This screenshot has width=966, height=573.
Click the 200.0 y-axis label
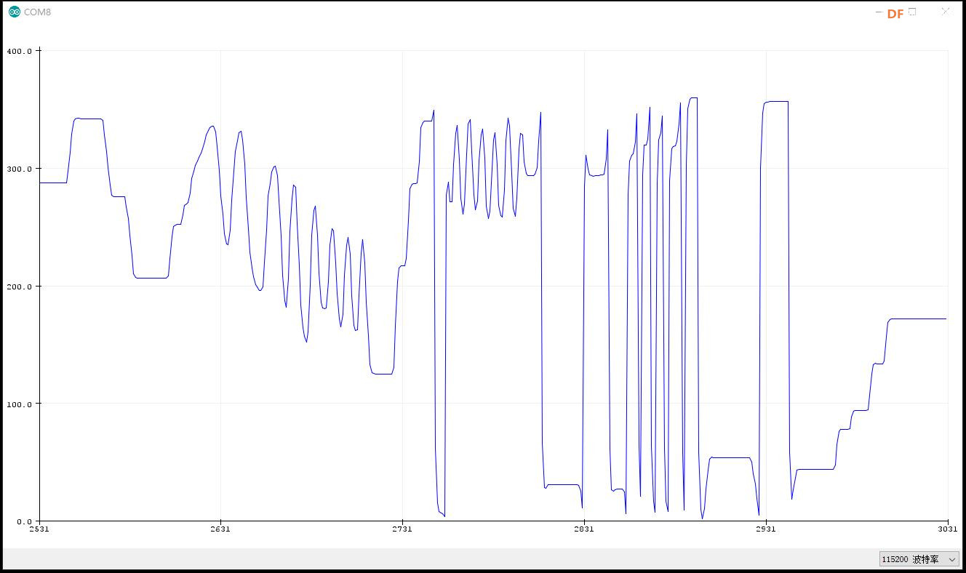coord(19,286)
